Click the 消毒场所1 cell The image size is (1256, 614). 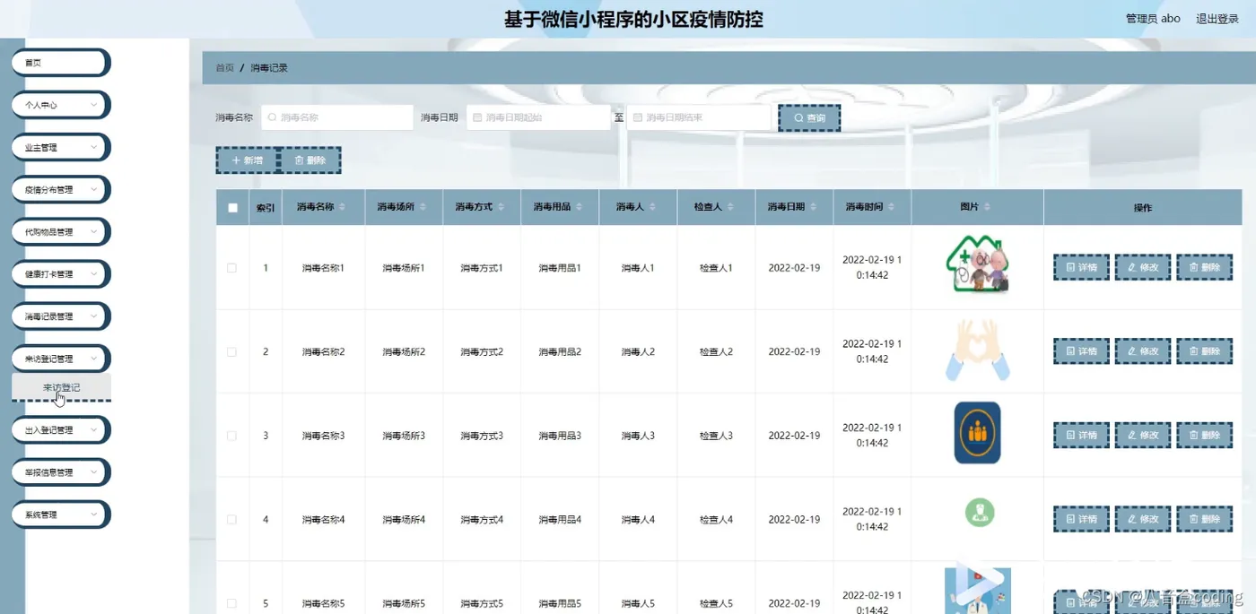click(x=404, y=268)
